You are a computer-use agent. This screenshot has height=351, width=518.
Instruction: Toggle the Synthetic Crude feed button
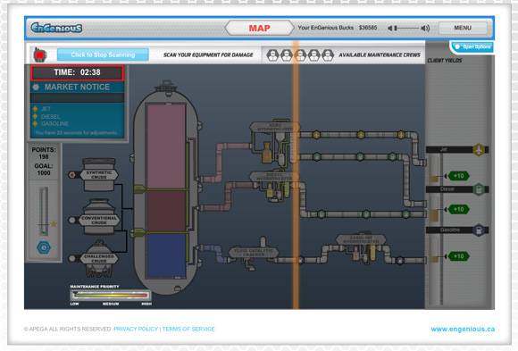tap(71, 175)
